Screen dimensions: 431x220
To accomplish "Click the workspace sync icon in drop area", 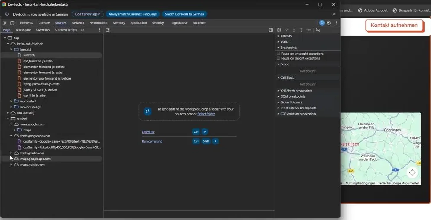I will 148,111.
